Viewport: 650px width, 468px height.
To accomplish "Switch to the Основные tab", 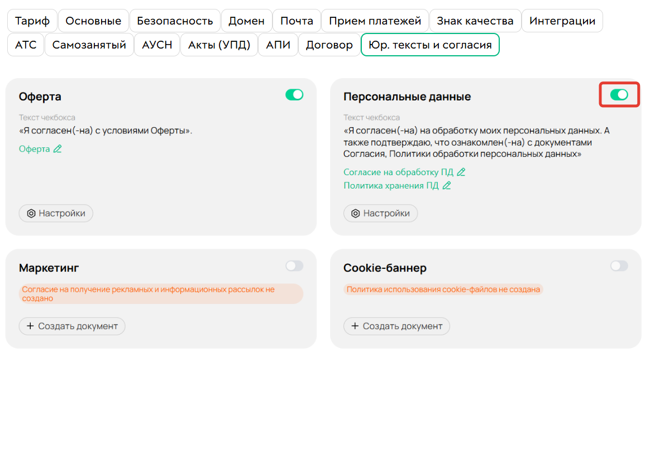I will 93,21.
